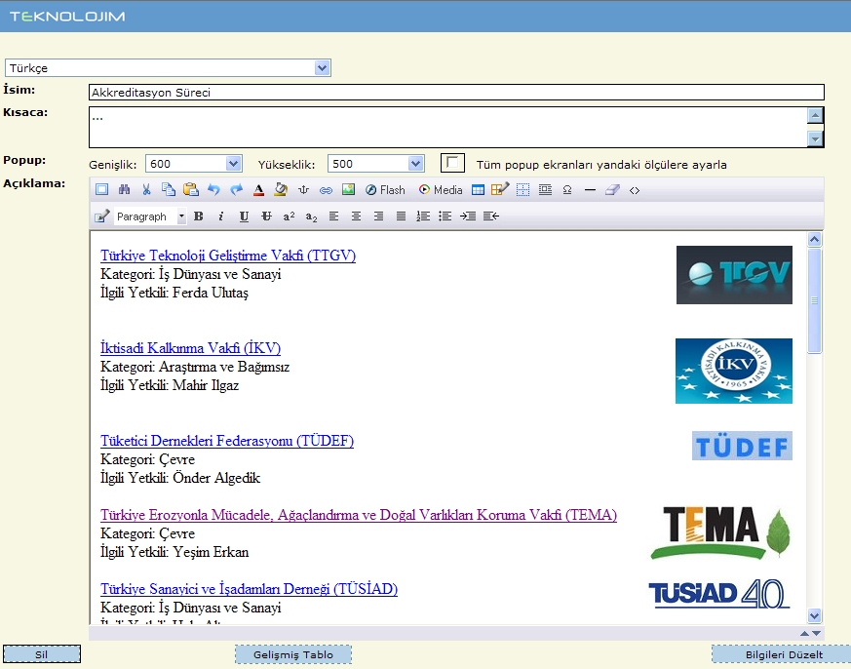Undo the last edit
The width and height of the screenshot is (851, 669).
pos(213,189)
